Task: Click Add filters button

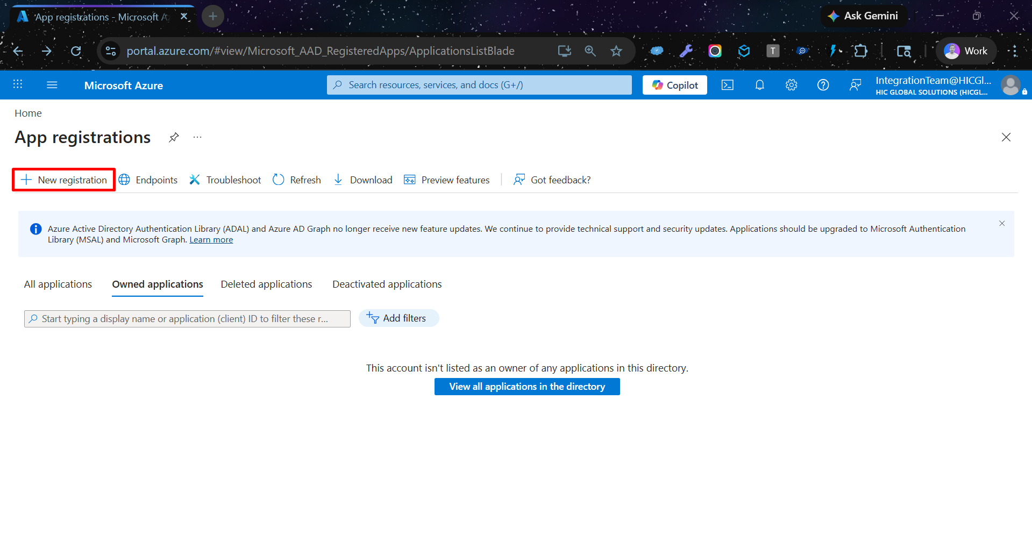Action: pos(398,318)
